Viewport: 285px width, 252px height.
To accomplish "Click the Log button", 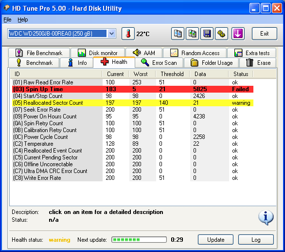I will [x=256, y=240].
